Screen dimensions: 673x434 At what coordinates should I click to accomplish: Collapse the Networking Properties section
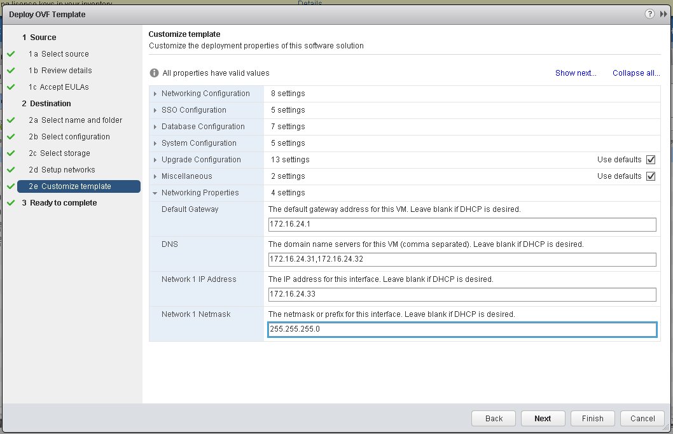point(155,193)
